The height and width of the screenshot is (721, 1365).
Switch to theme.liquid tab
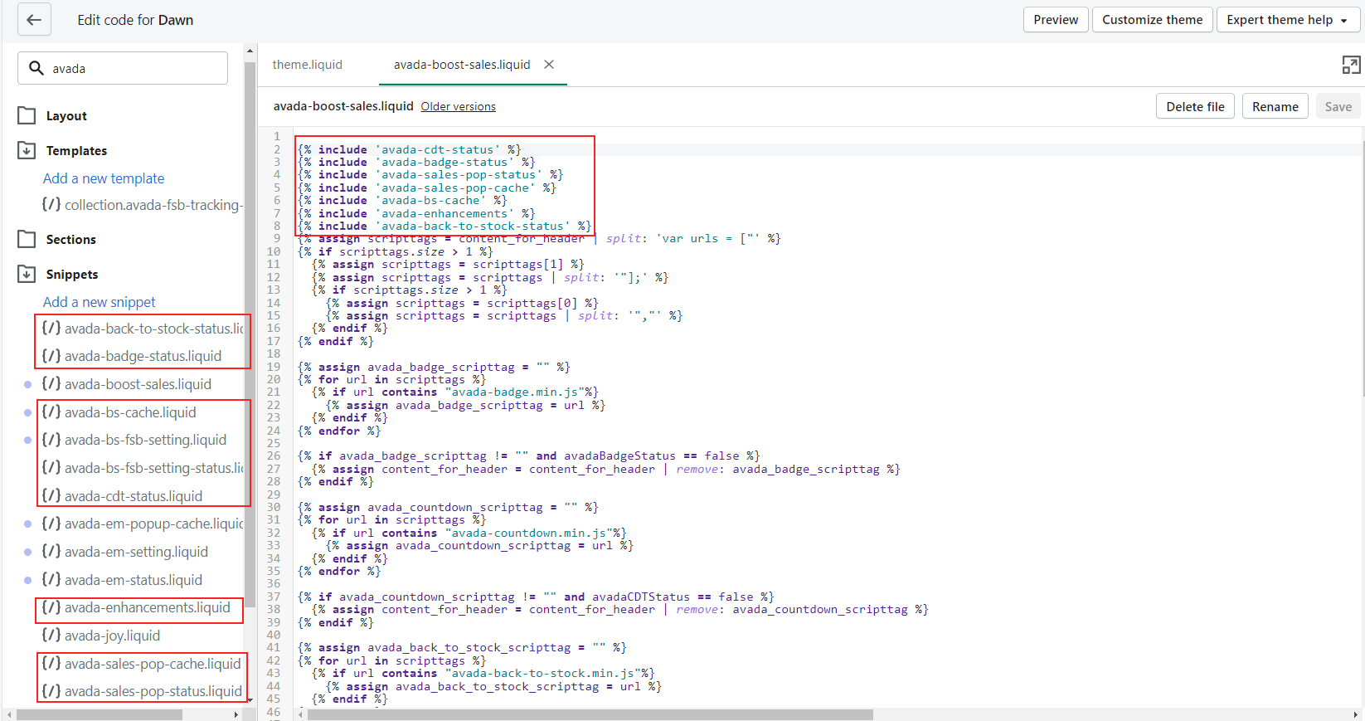307,65
